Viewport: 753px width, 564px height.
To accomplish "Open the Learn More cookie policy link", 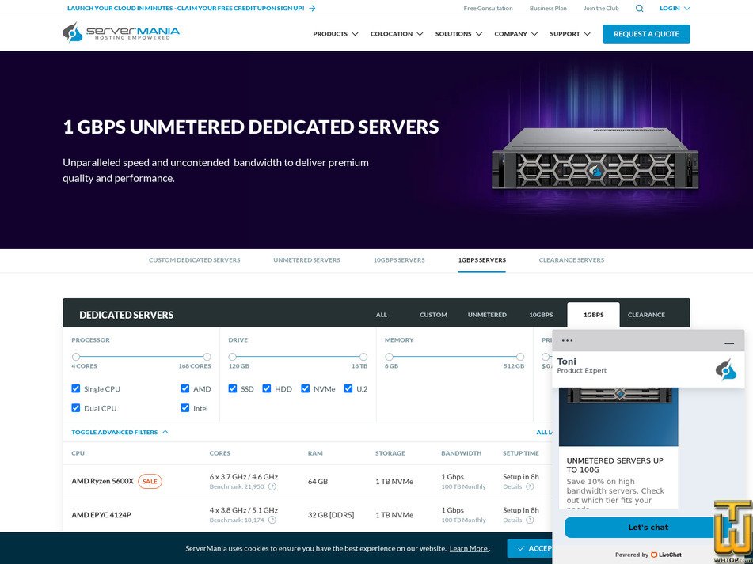I will tap(468, 548).
